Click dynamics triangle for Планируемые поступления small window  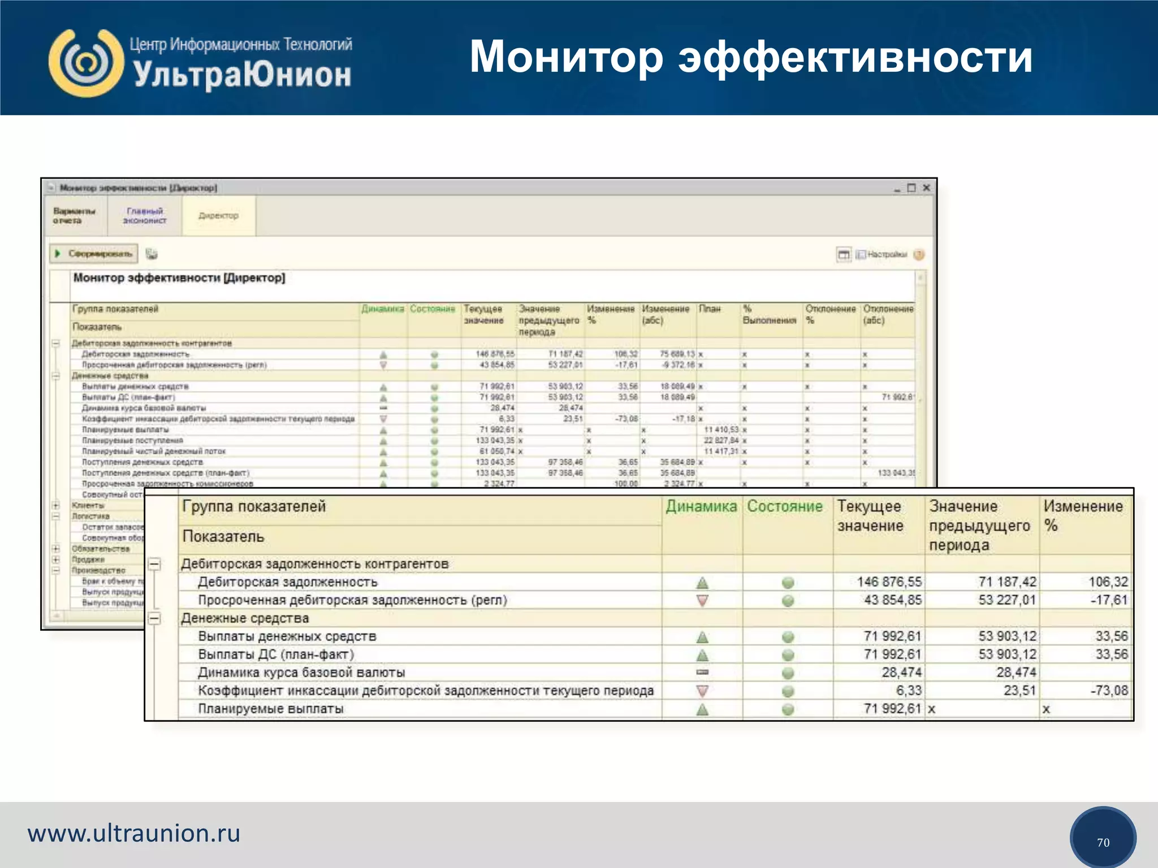pyautogui.click(x=383, y=441)
